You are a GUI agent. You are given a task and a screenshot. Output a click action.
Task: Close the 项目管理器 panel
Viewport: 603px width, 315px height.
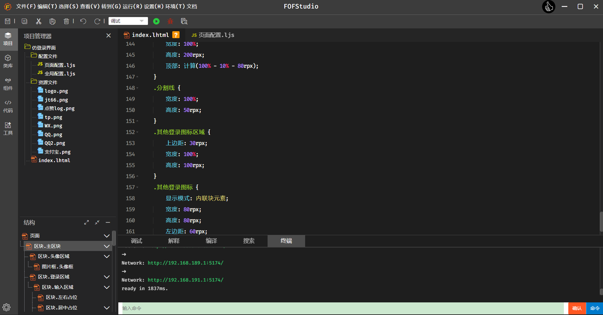pos(109,36)
